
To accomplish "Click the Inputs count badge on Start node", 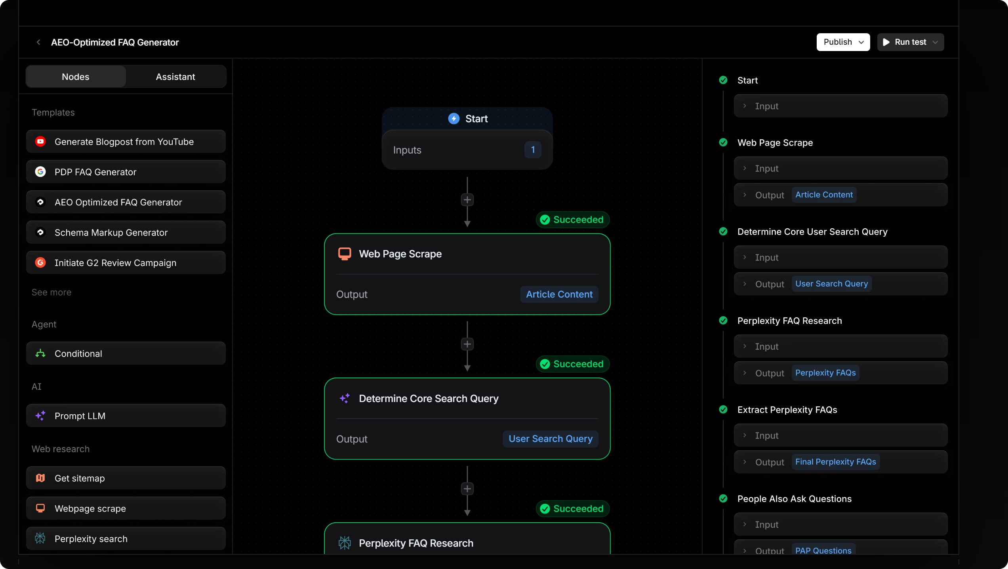I will tap(533, 150).
